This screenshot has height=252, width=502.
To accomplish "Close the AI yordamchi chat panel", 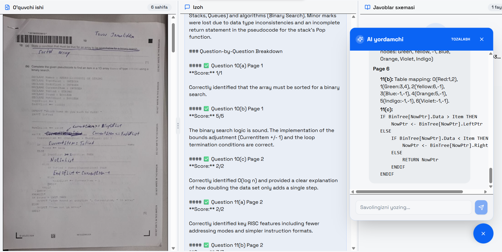I will pyautogui.click(x=482, y=39).
